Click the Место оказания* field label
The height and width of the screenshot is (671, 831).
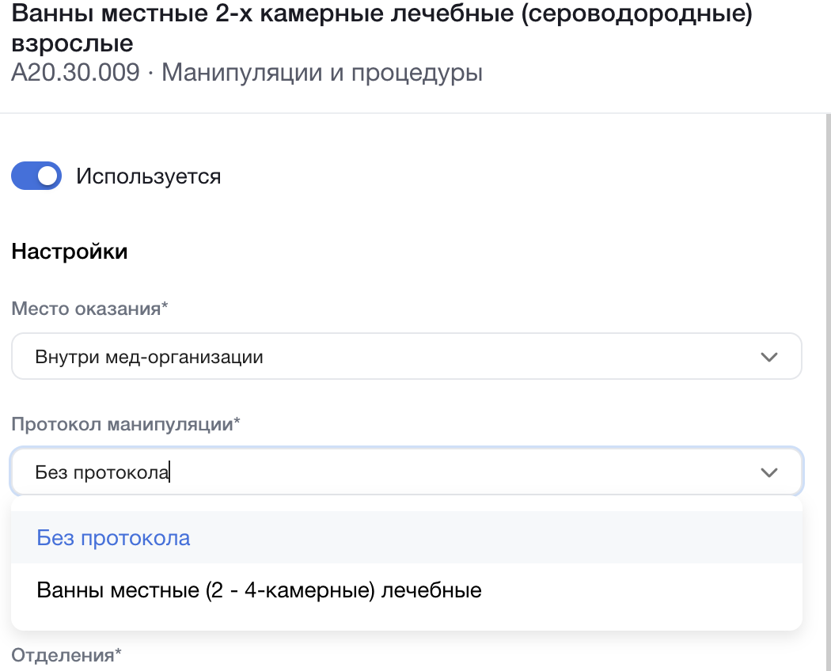pyautogui.click(x=89, y=309)
